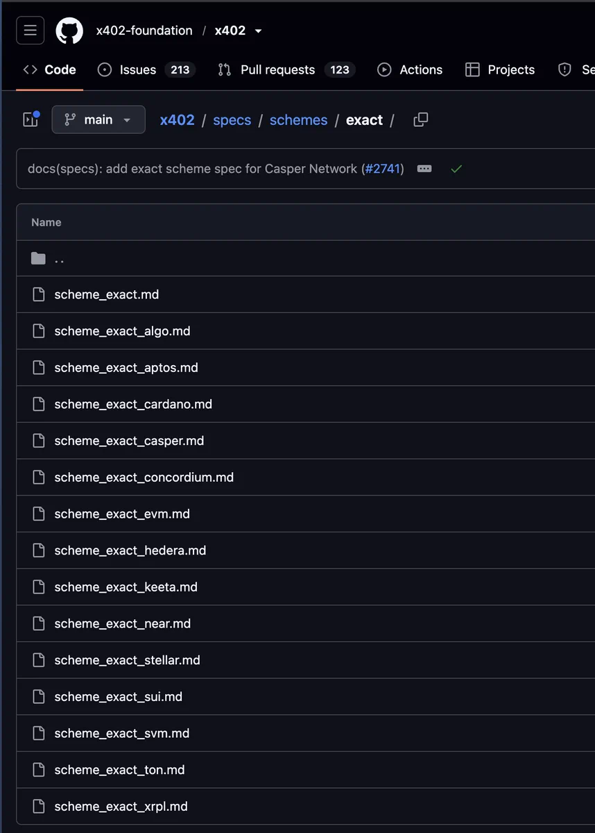Click the Name column header
This screenshot has width=595, height=833.
pos(46,222)
